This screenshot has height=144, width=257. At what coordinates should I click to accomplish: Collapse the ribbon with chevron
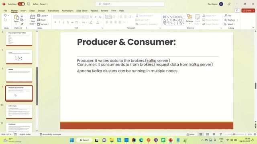click(253, 27)
